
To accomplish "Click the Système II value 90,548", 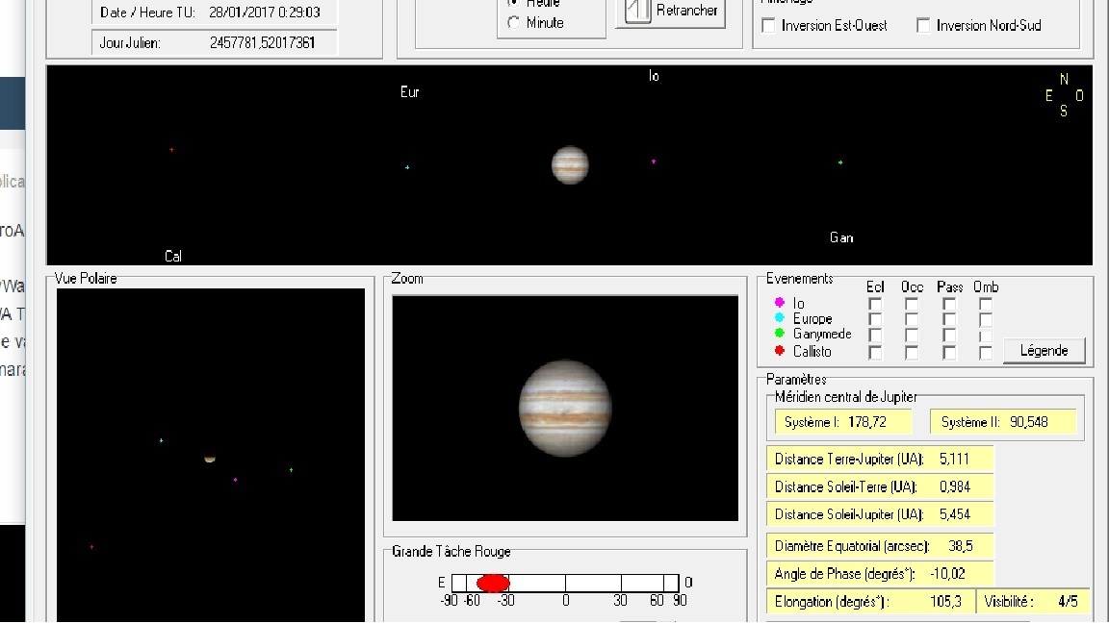I will 1029,422.
